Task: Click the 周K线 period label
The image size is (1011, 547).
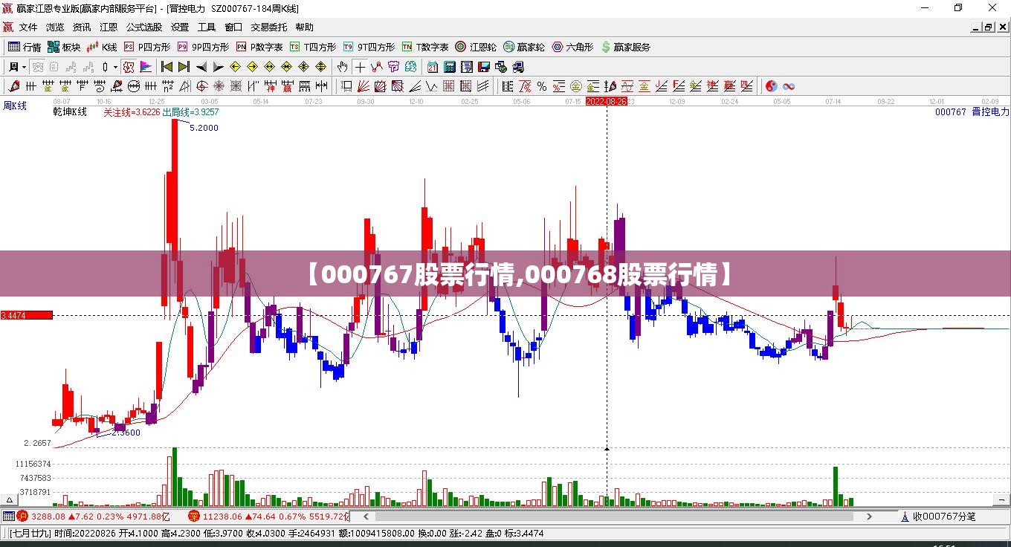Action: pyautogui.click(x=15, y=106)
